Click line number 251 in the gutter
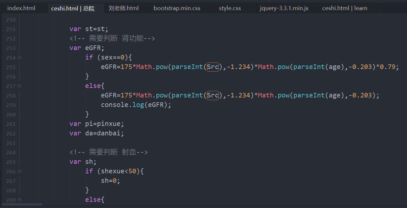407x208 pixels. 11,29
